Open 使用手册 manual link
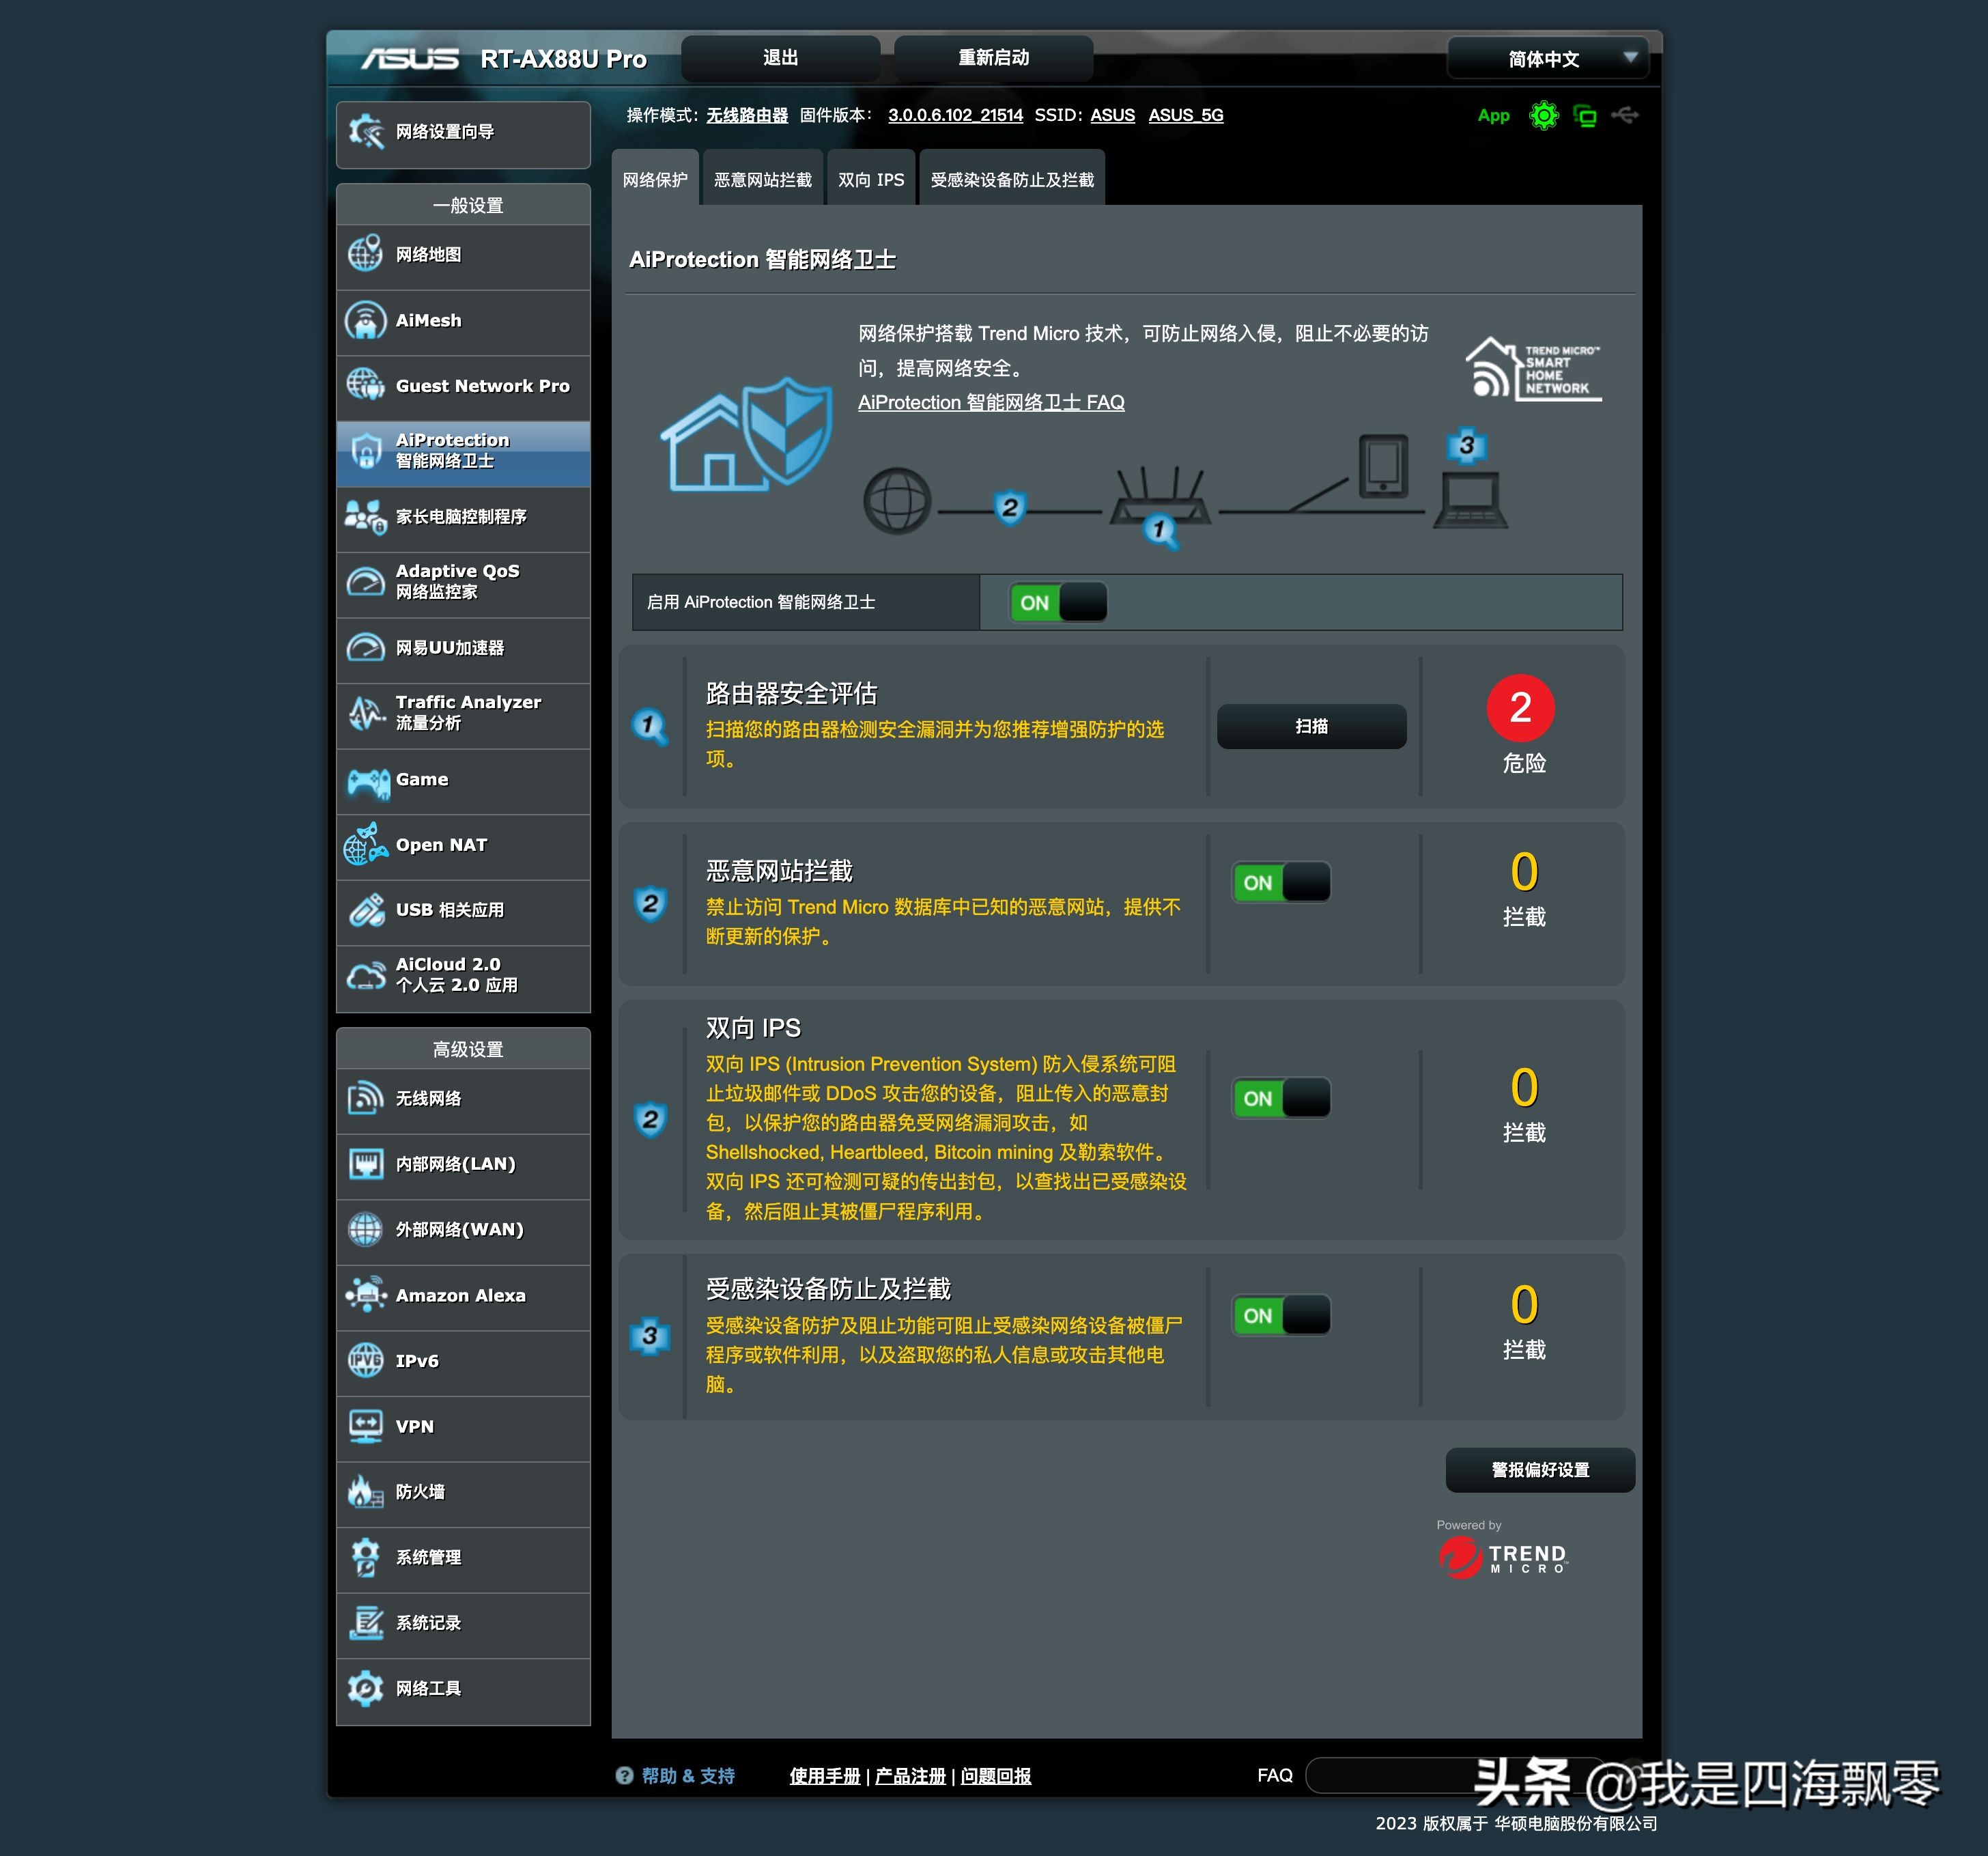 click(x=824, y=1776)
